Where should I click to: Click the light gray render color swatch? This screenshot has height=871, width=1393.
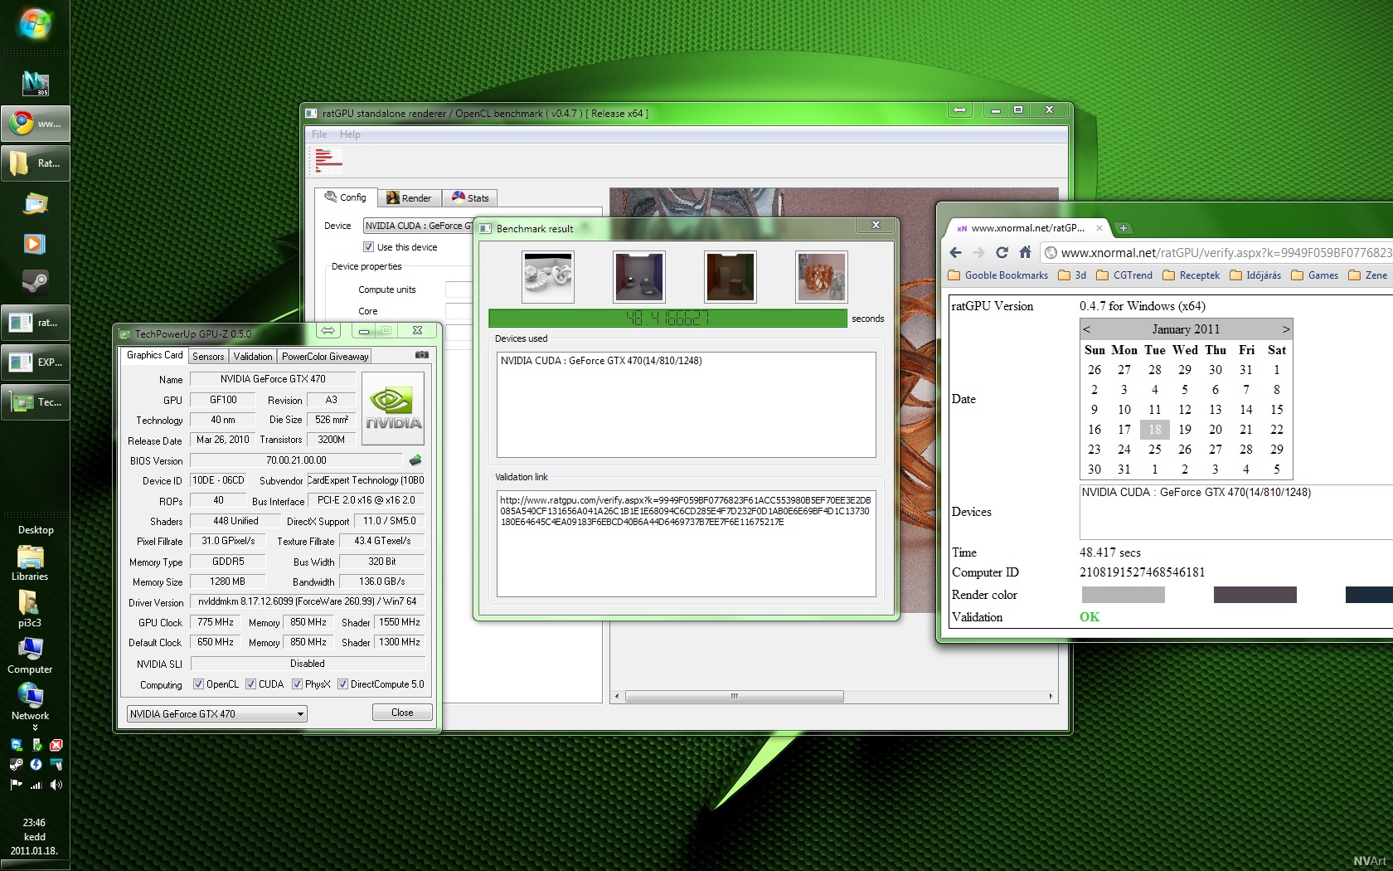1124,595
